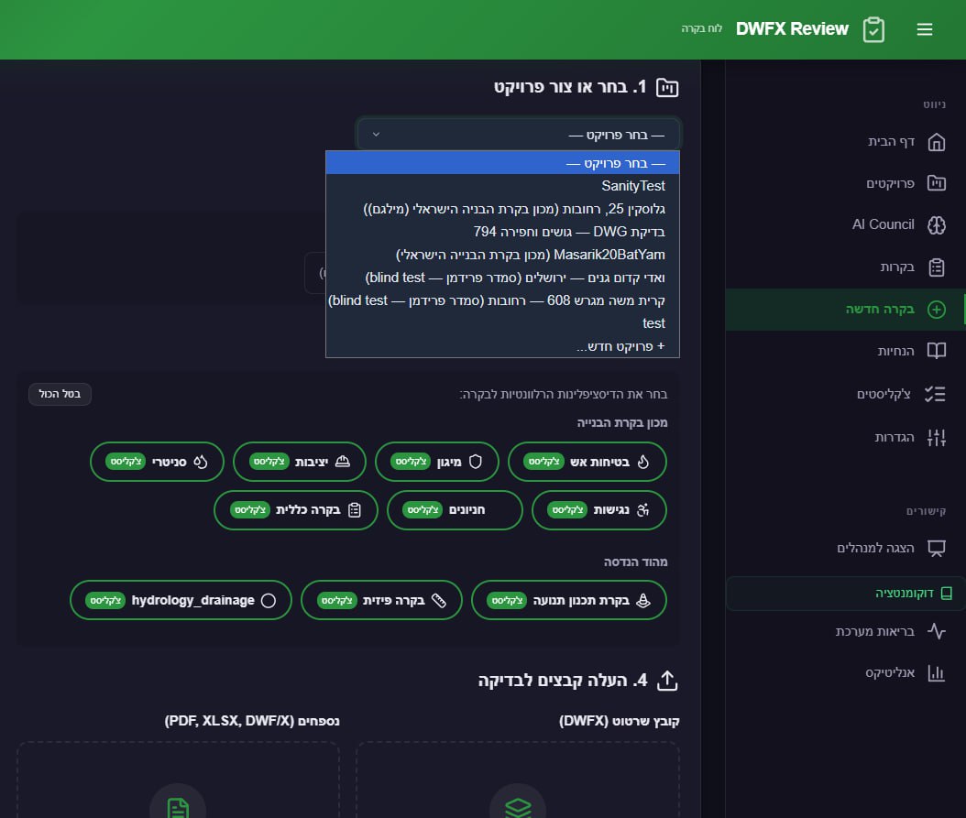
Task: Collapse the בחר פרויקט dropdown box
Action: click(x=518, y=135)
